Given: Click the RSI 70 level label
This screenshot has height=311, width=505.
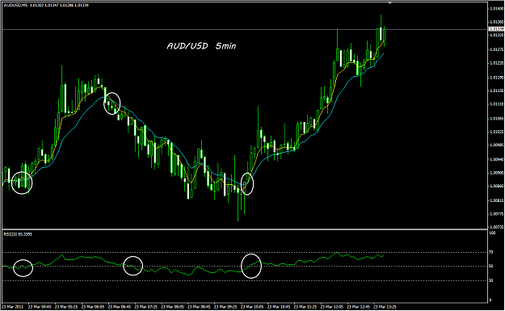Looking at the screenshot, I should [491, 252].
